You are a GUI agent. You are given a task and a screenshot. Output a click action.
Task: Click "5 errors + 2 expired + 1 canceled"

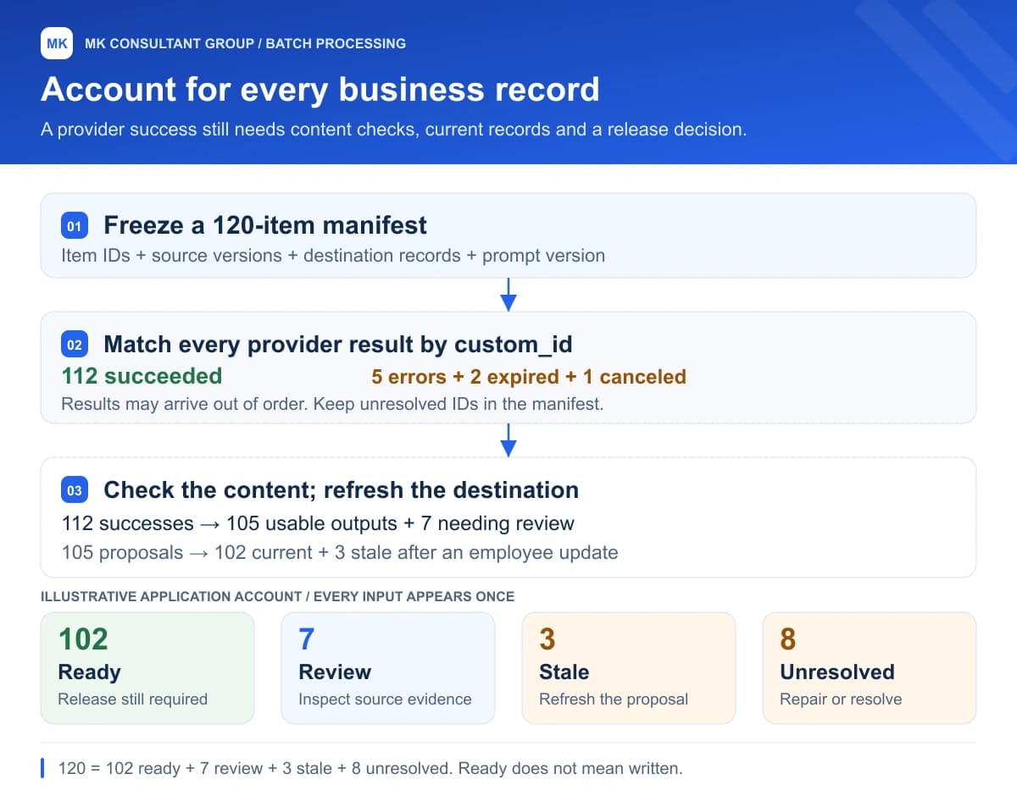click(529, 377)
